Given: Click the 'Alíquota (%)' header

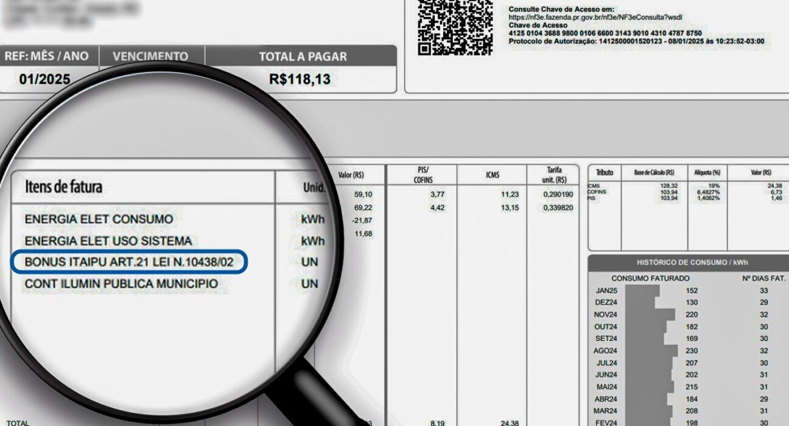Looking at the screenshot, I should pos(707,173).
